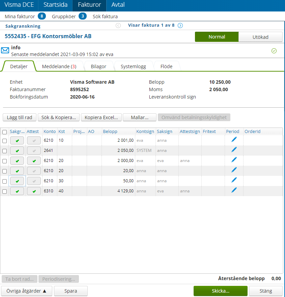Screen dimensions: 285x297
Task: Toggle Sakgranskning check for the 50,00 row
Action: coord(17,181)
